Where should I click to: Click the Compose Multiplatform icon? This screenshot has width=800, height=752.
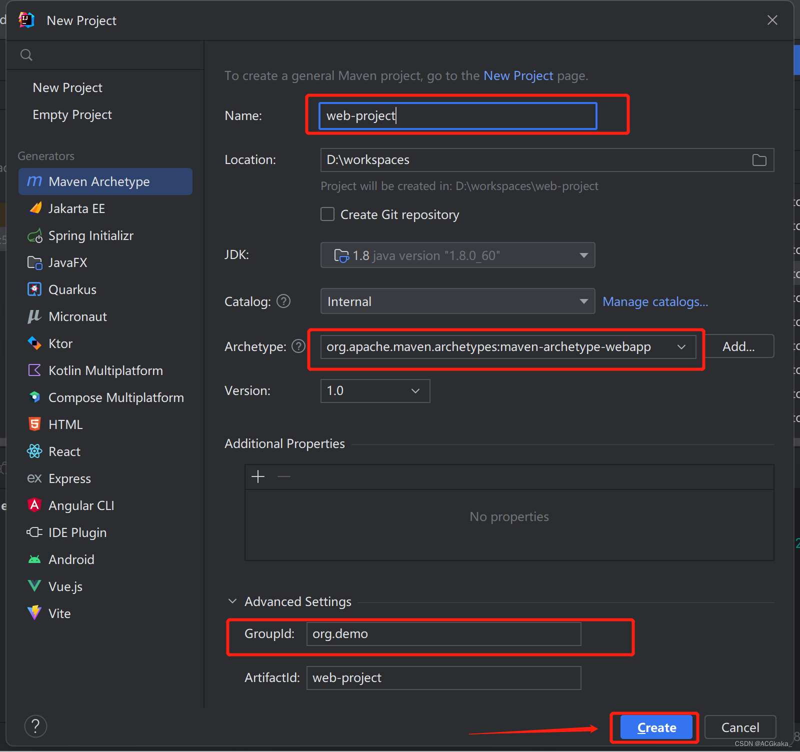click(34, 397)
